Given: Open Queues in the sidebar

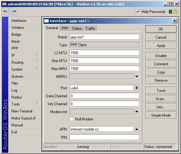Looking at the screenshot, I should click(x=25, y=76).
